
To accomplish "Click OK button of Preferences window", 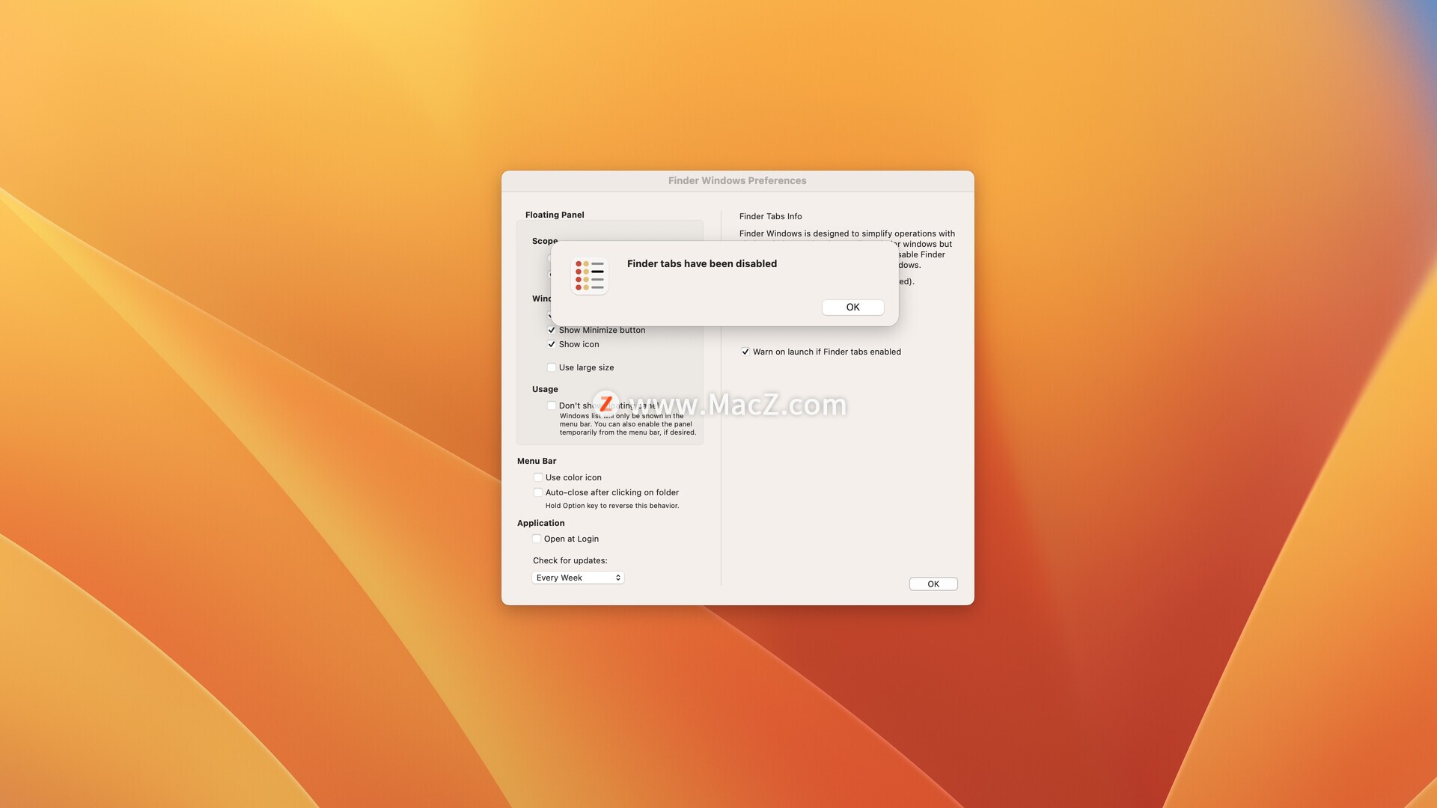I will click(933, 584).
